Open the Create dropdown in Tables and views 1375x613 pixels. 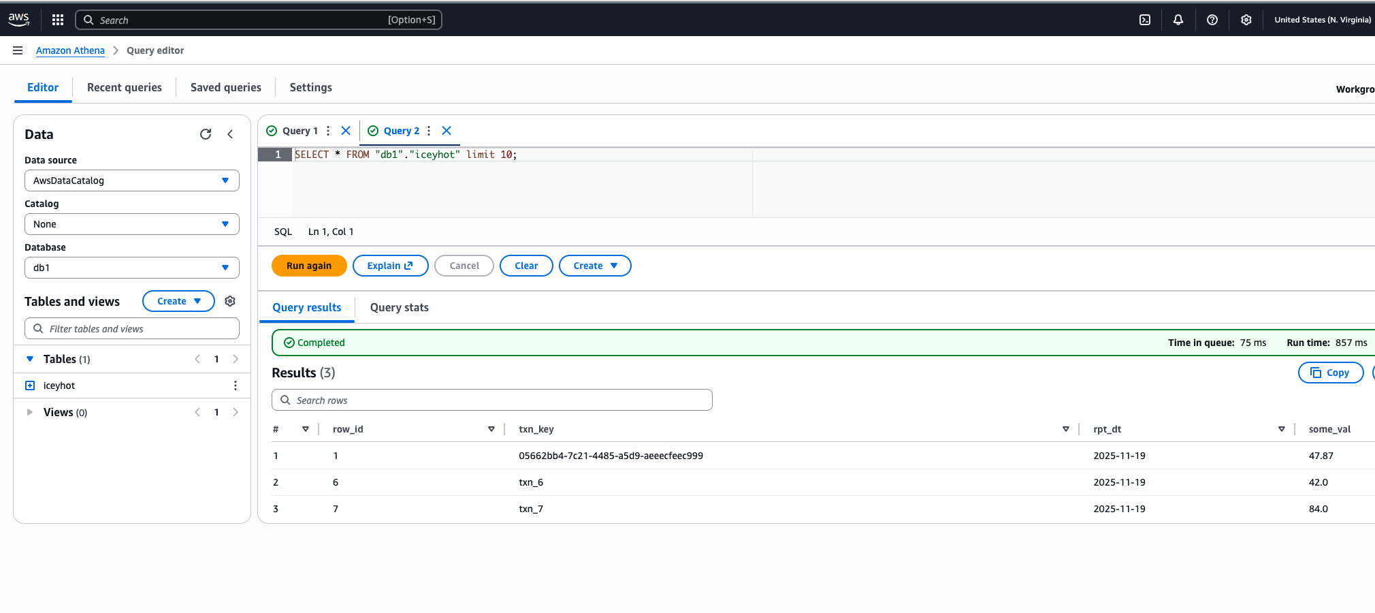pyautogui.click(x=178, y=301)
